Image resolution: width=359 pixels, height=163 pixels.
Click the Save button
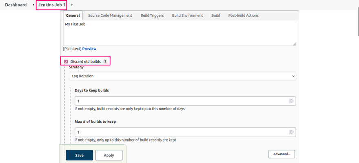(80, 155)
